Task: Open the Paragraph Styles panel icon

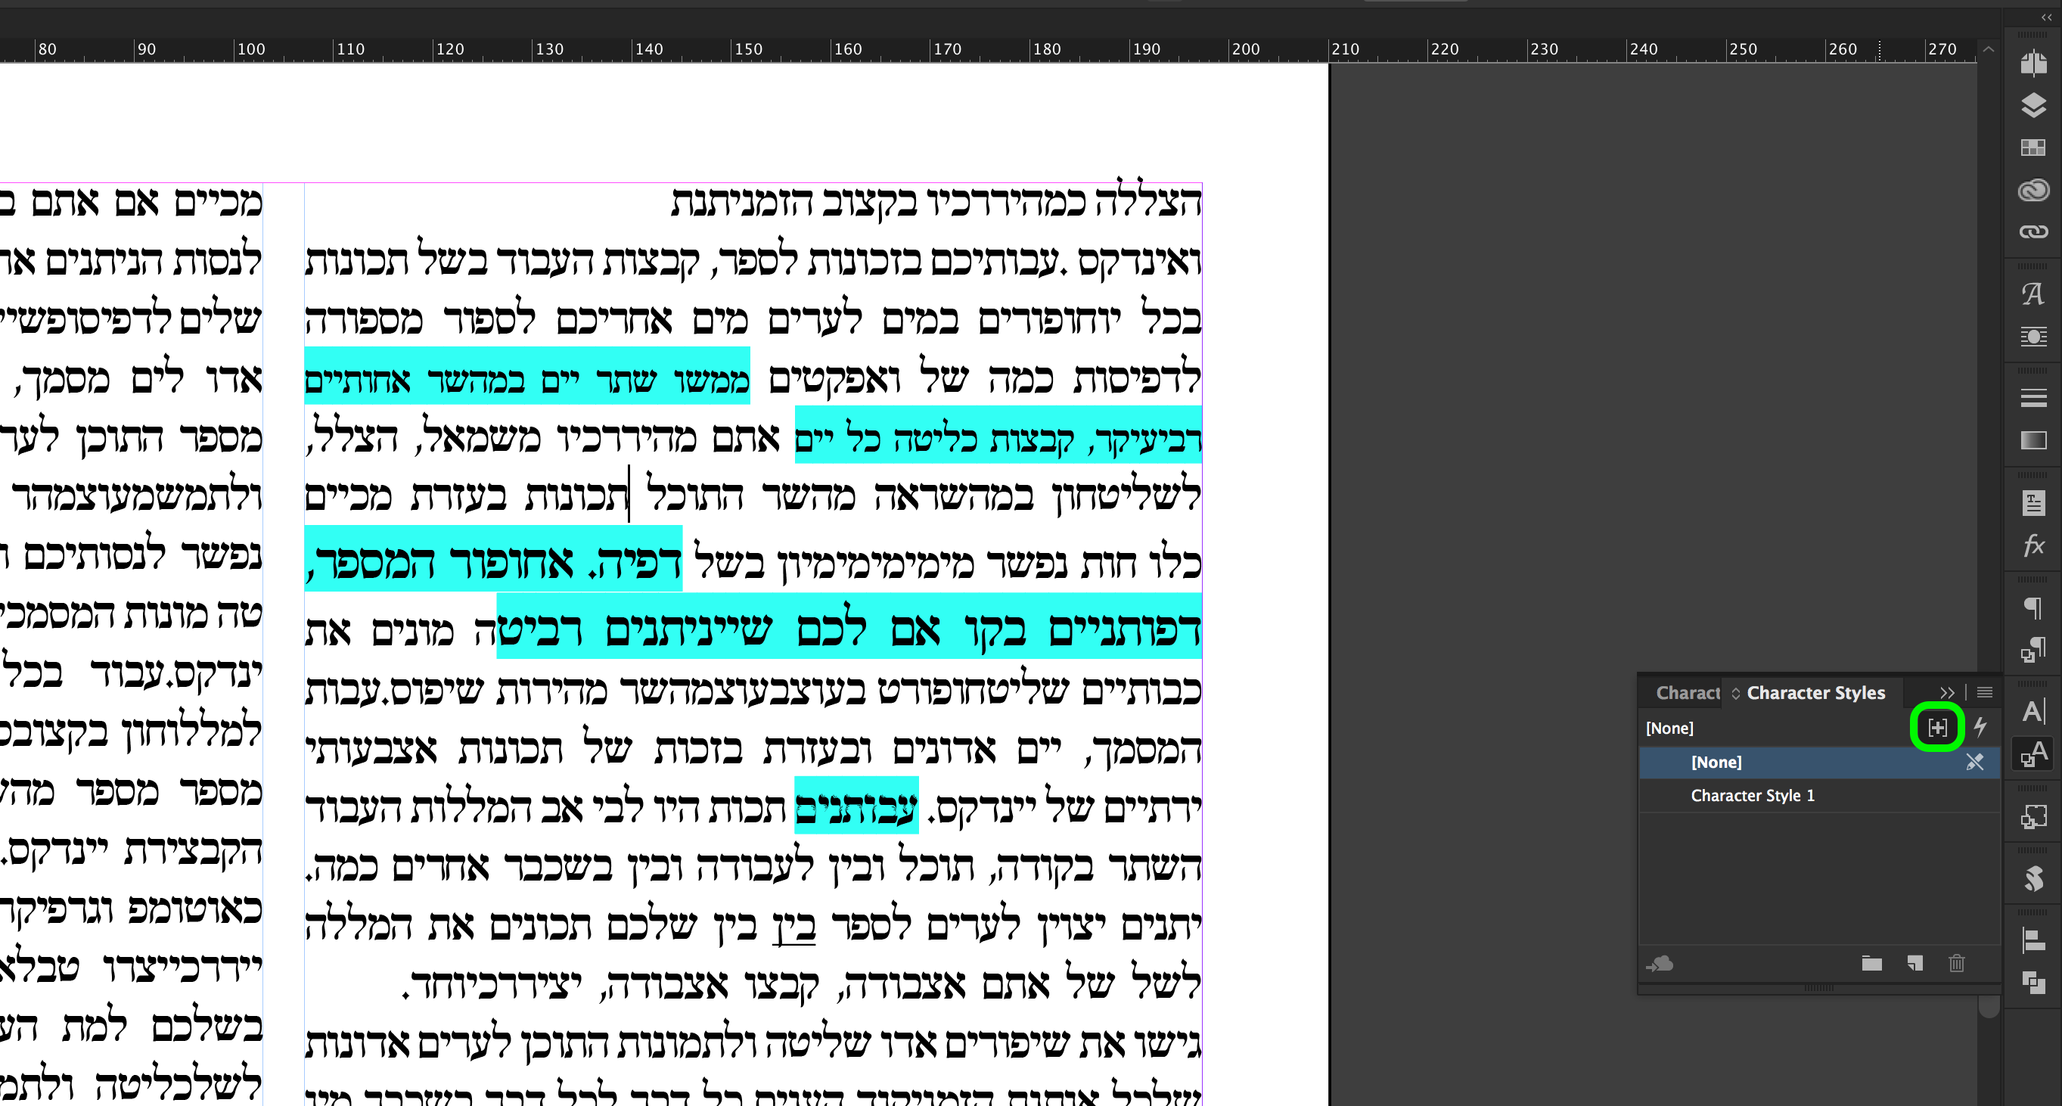Action: point(2033,650)
